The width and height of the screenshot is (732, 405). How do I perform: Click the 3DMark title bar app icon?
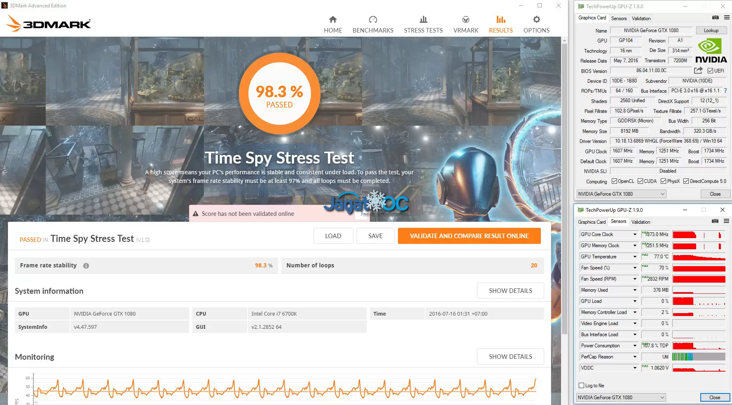pyautogui.click(x=5, y=5)
